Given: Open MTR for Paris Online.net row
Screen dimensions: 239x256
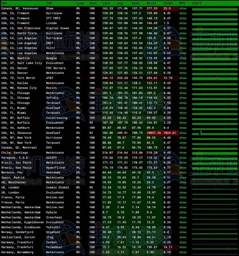Looking at the screenshot, I should pos(183,197).
